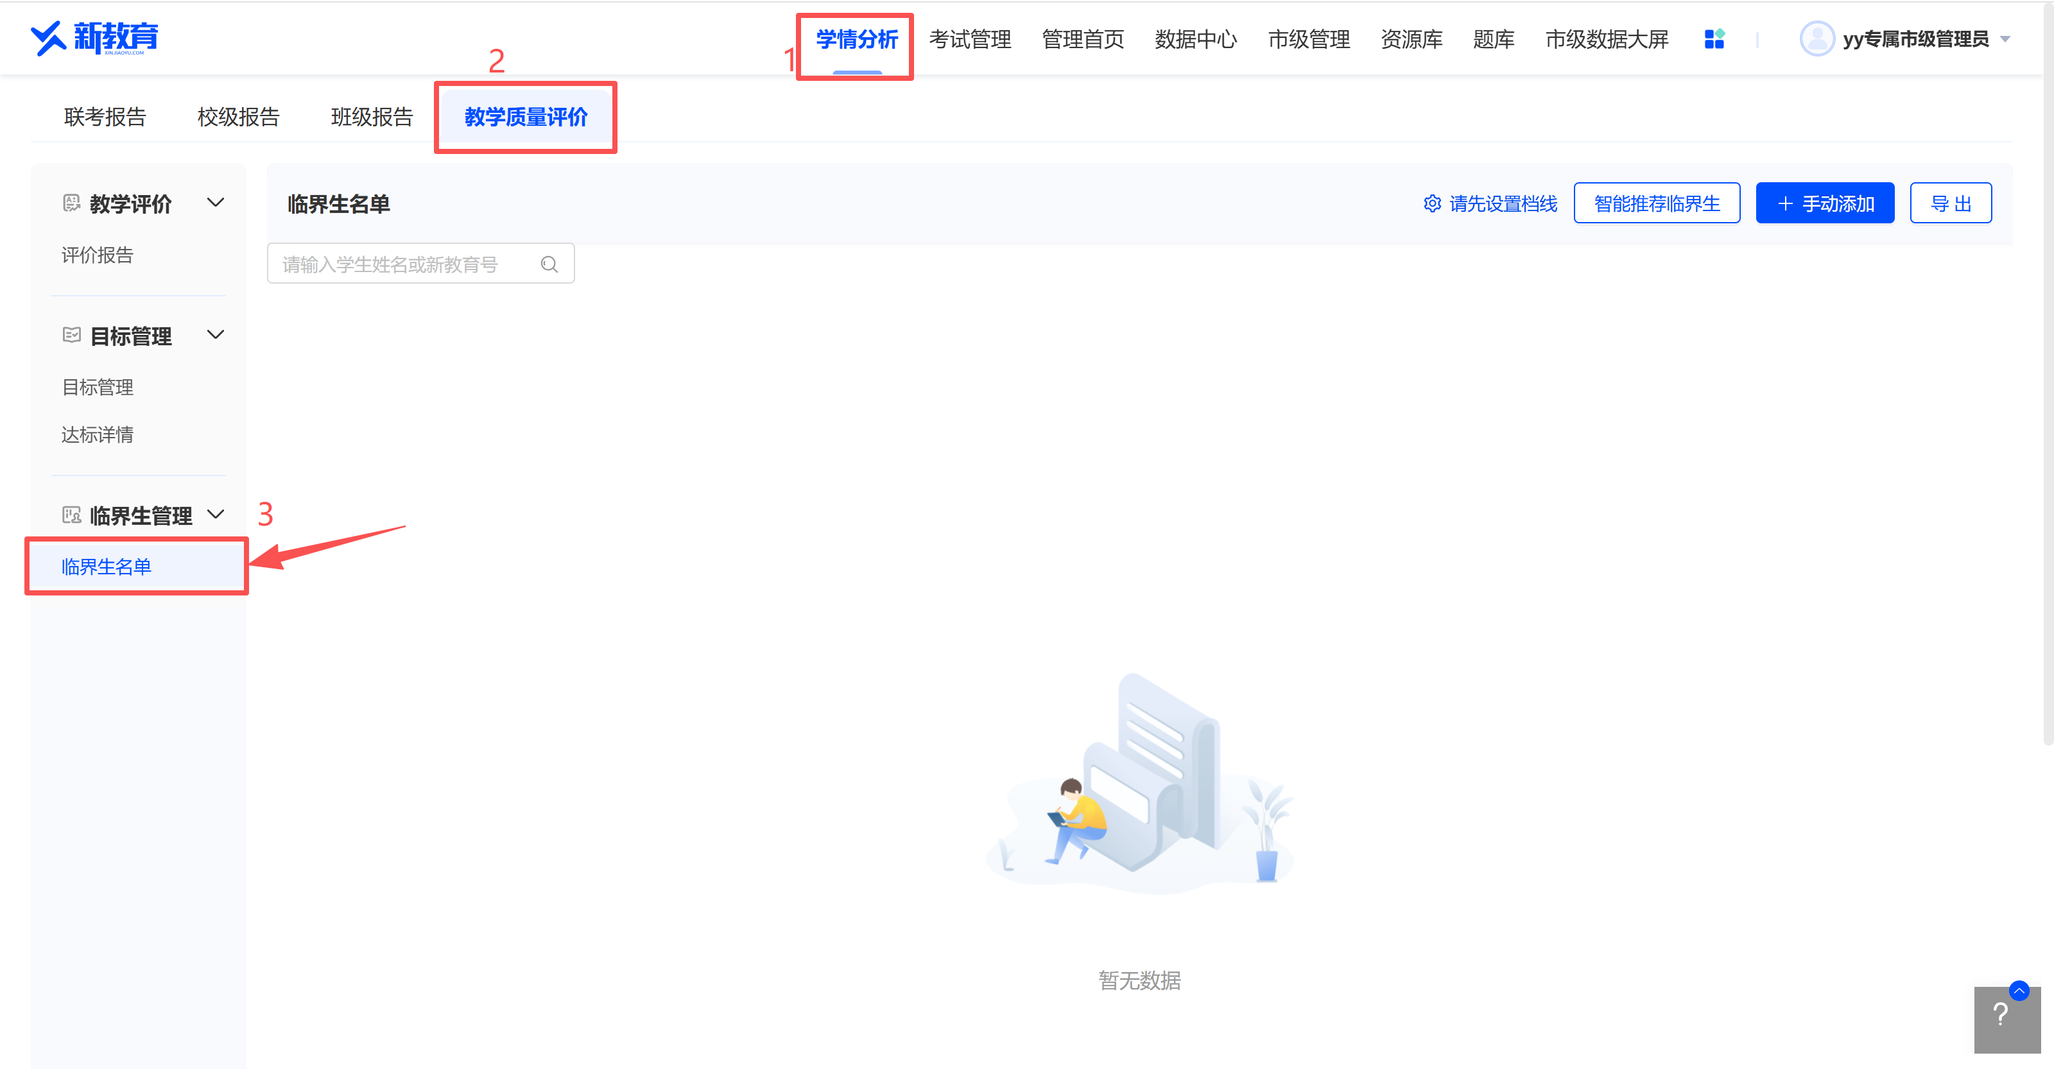2054x1069 pixels.
Task: Click the user avatar icon
Action: (1817, 38)
